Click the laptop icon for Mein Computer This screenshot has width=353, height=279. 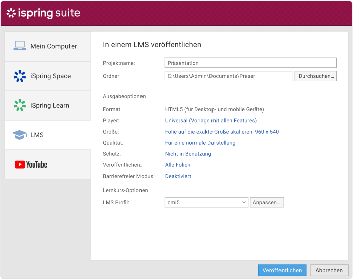[20, 46]
